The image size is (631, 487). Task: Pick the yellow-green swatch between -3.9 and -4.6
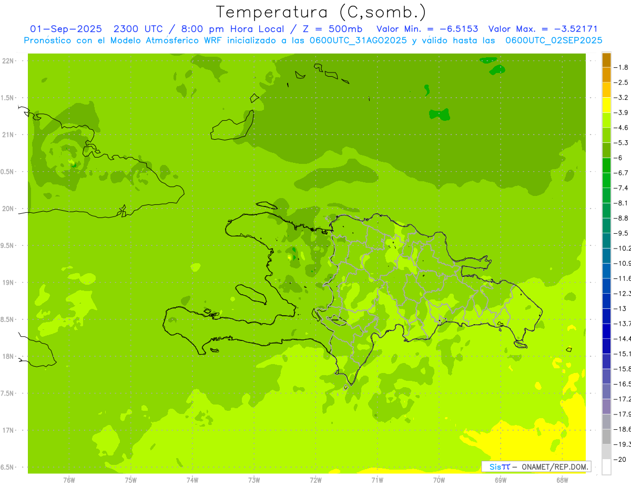(606, 120)
